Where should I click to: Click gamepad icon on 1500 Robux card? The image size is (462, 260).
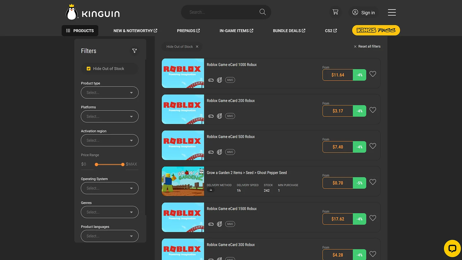coord(211,224)
